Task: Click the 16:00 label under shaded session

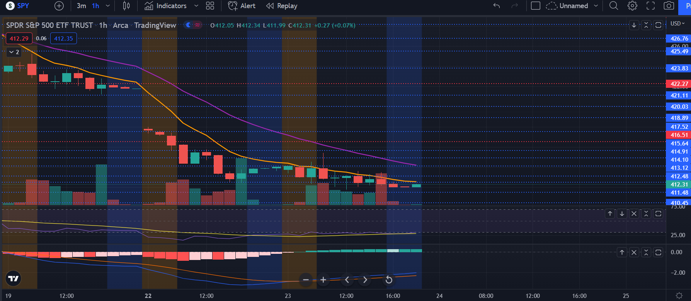Action: click(x=393, y=296)
